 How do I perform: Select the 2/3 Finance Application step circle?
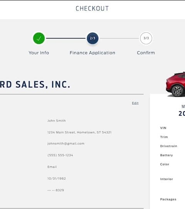tap(92, 38)
